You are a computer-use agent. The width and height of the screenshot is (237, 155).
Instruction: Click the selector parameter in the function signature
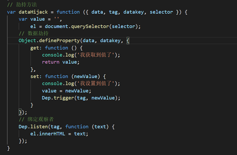[161, 12]
